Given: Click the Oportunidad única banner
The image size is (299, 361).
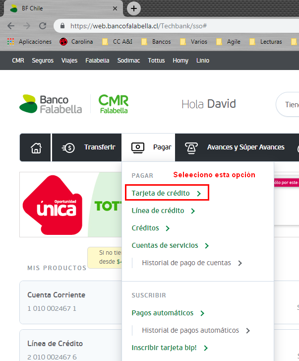Looking at the screenshot, I should 53,205.
